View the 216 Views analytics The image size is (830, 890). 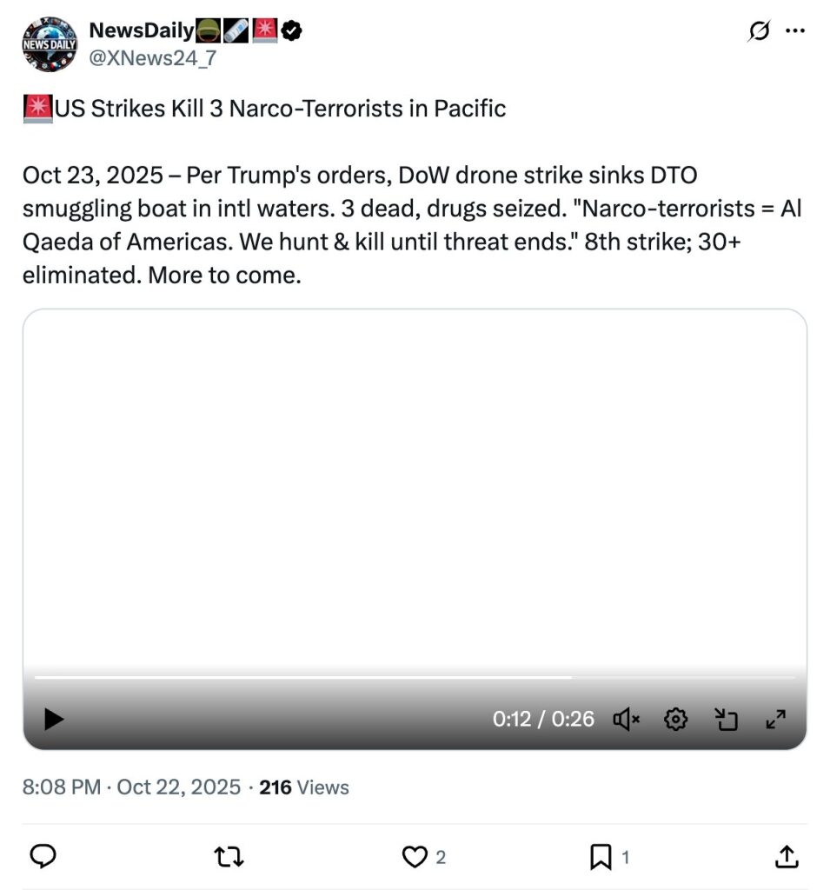tap(304, 787)
